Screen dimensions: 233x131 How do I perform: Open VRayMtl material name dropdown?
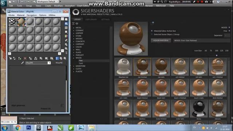tap(49, 63)
